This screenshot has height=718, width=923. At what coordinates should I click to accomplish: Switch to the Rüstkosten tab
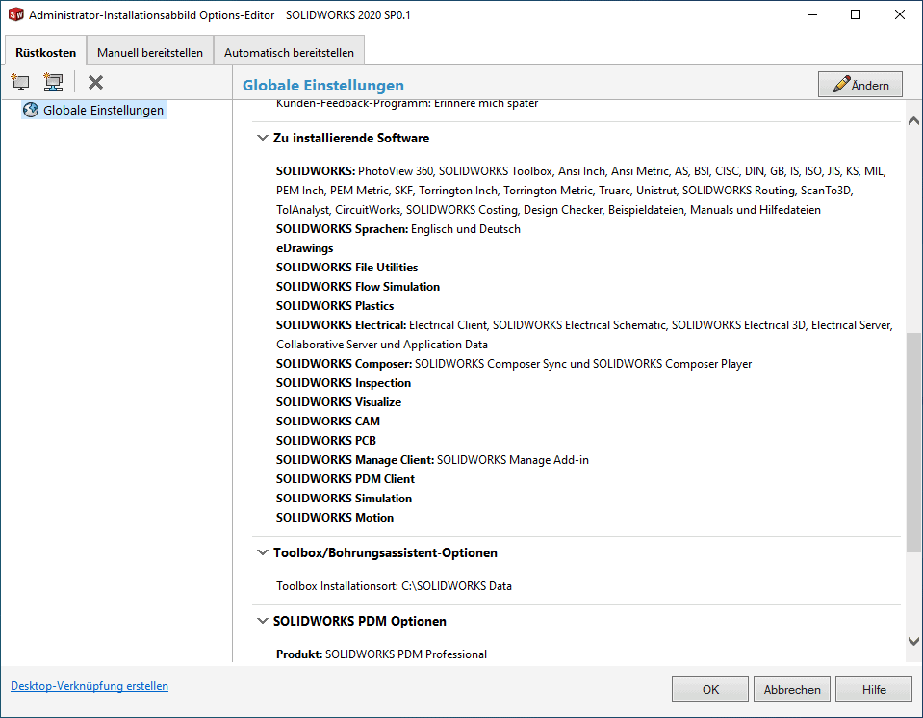pos(45,52)
